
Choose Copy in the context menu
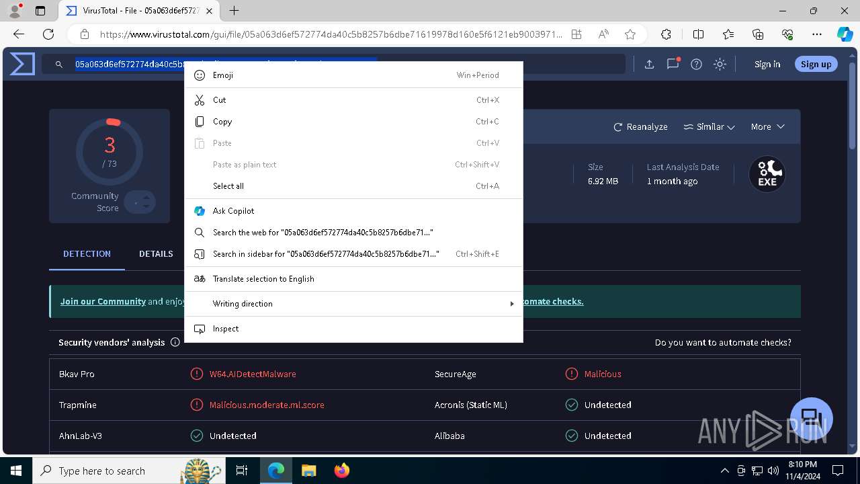(353, 122)
